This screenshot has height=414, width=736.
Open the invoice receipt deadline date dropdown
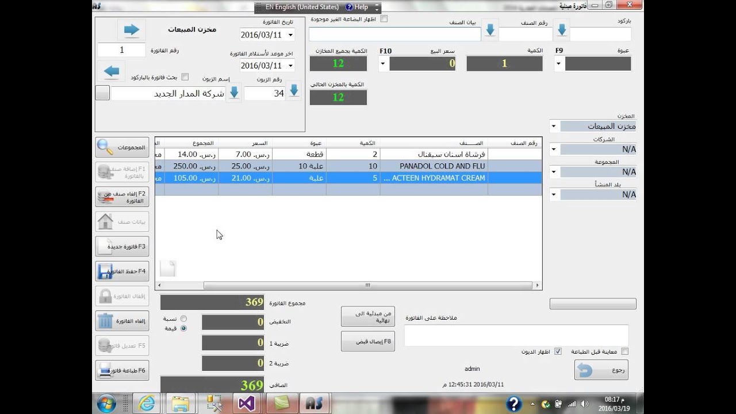click(290, 66)
